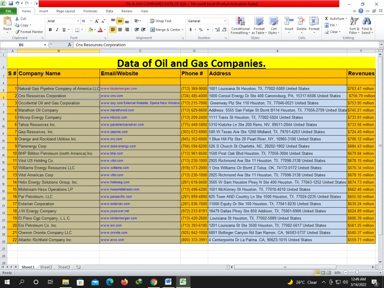This screenshot has width=384, height=288.
Task: Open the font size dropdown
Action: tap(91, 21)
